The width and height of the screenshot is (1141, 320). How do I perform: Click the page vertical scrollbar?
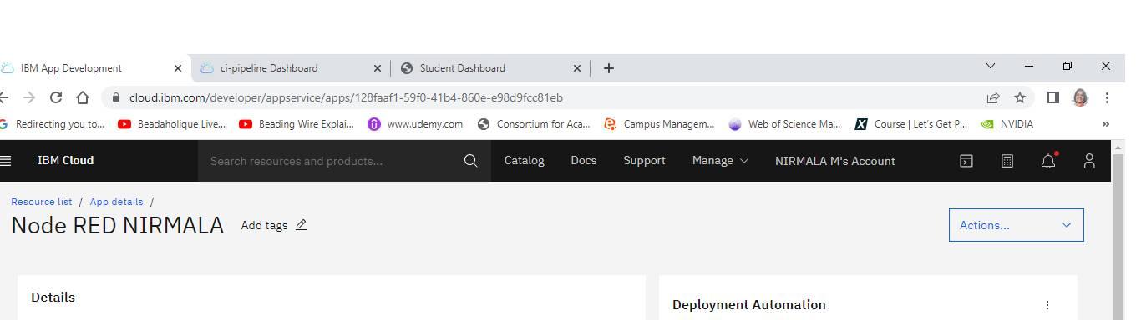click(x=1118, y=230)
